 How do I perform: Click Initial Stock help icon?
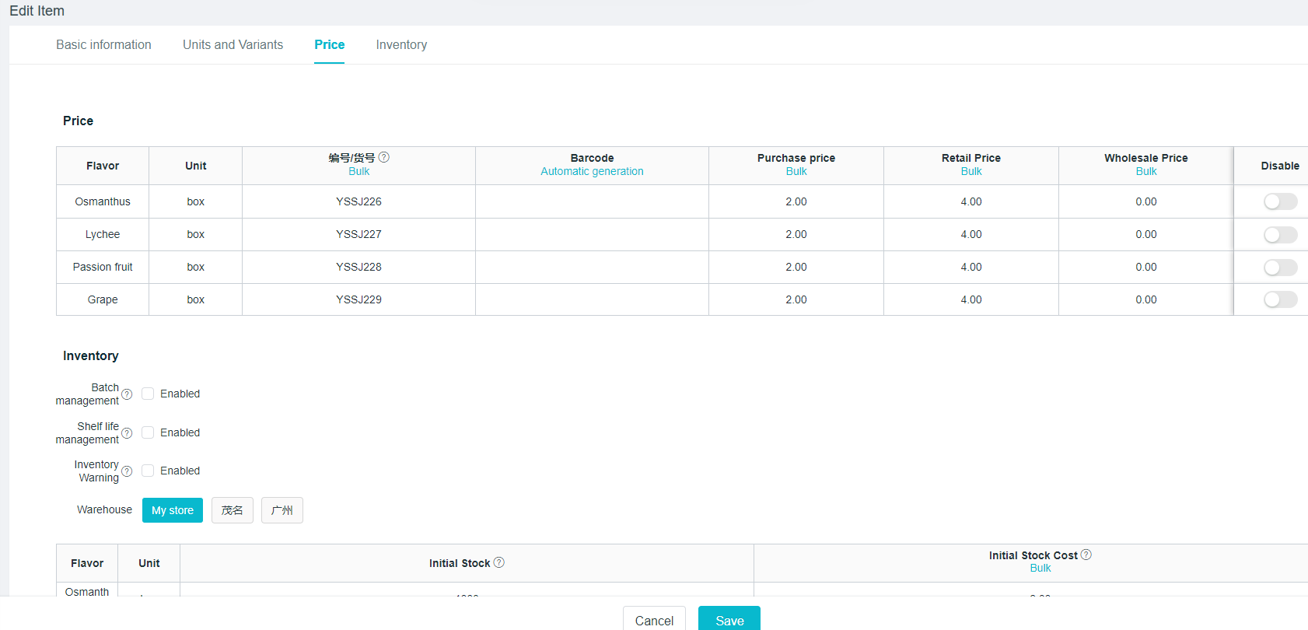point(499,562)
